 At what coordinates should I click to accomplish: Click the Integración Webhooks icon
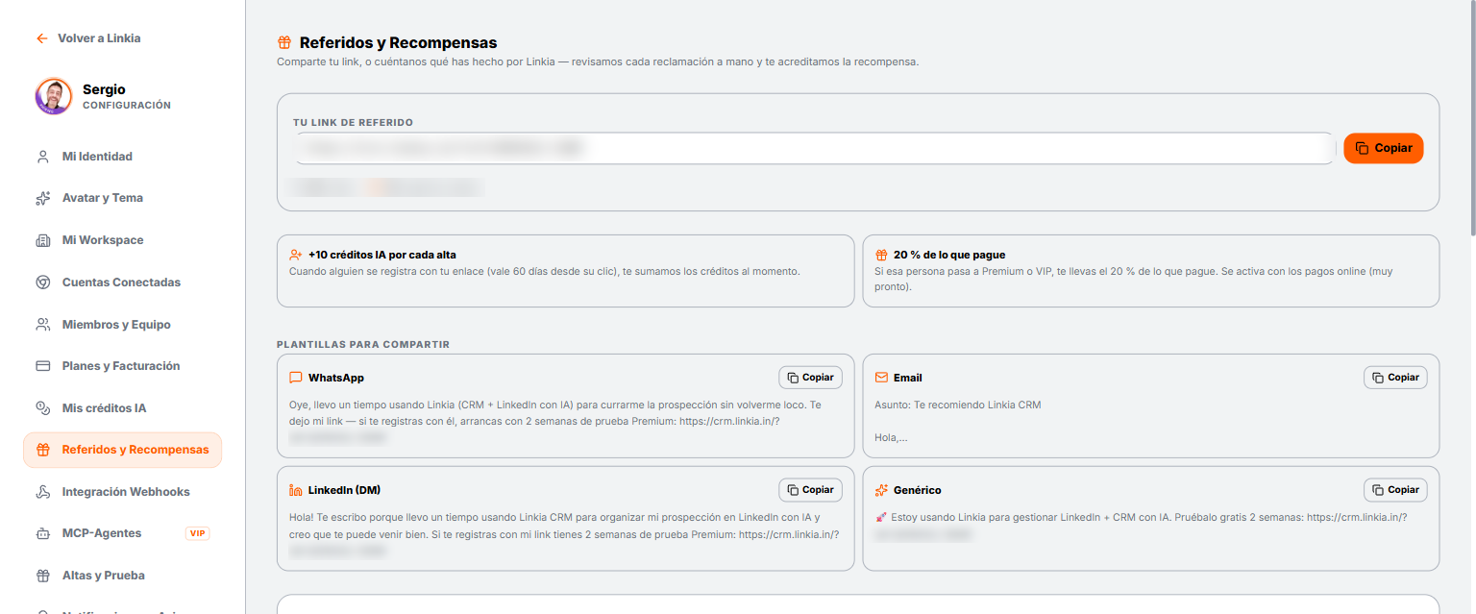[42, 492]
